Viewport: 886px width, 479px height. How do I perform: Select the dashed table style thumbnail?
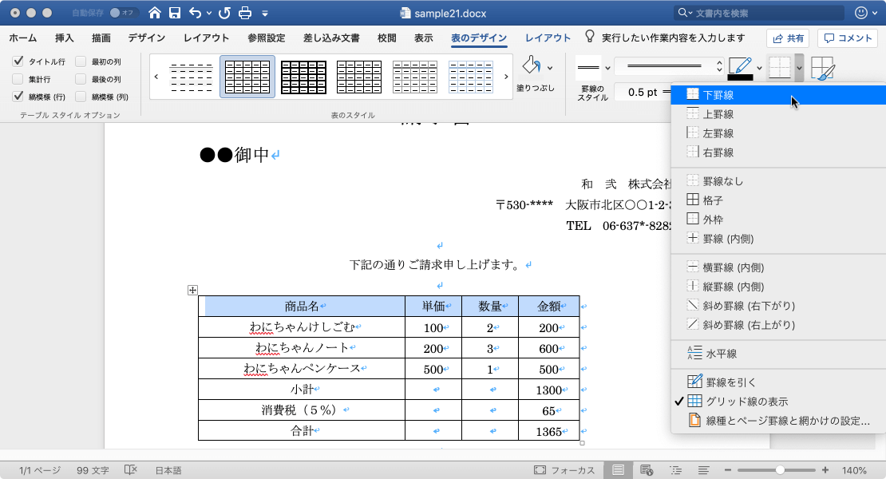(192, 77)
